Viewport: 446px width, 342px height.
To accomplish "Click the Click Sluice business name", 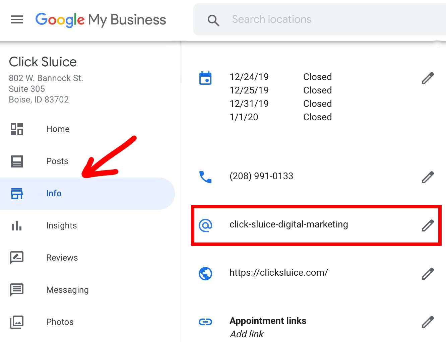I will pos(43,62).
